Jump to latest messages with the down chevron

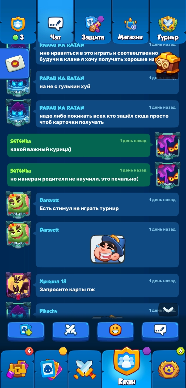point(168,309)
